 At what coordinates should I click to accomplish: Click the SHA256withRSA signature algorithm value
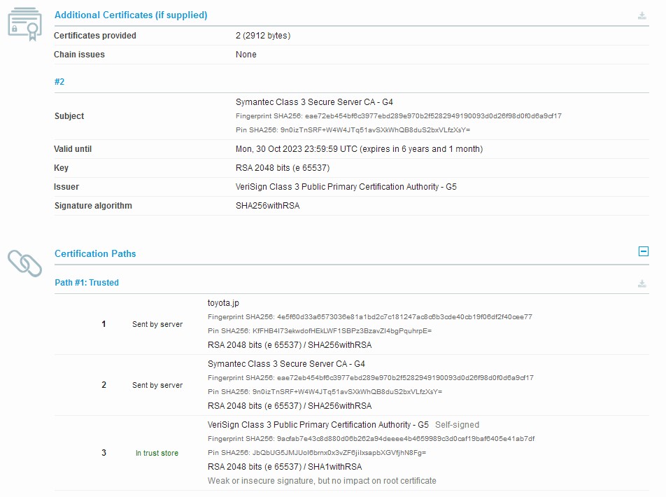click(267, 206)
